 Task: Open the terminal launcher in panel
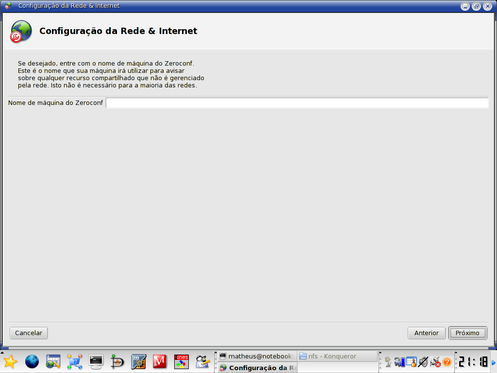[x=96, y=361]
